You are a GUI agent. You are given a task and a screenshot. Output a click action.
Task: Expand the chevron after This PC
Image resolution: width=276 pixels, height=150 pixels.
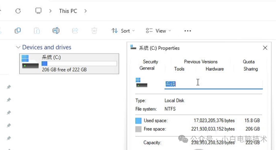coord(86,11)
